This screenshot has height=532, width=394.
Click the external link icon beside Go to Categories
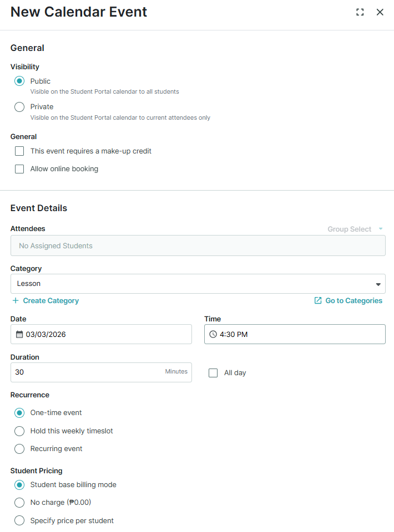(317, 300)
